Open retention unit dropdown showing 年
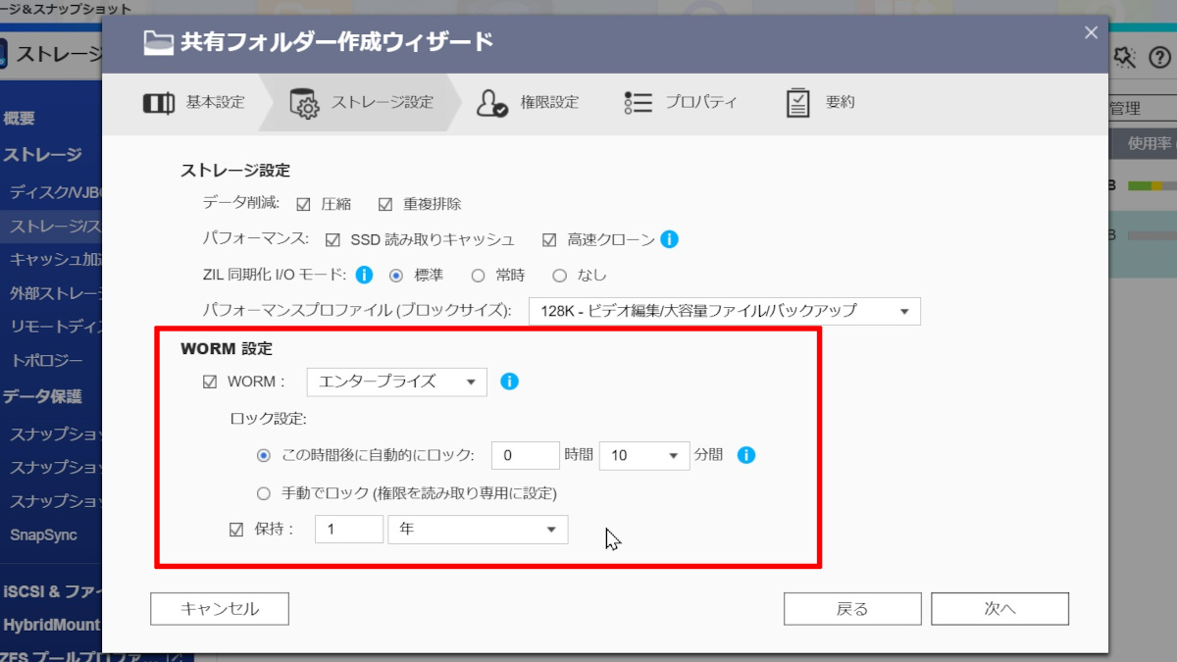 (478, 530)
